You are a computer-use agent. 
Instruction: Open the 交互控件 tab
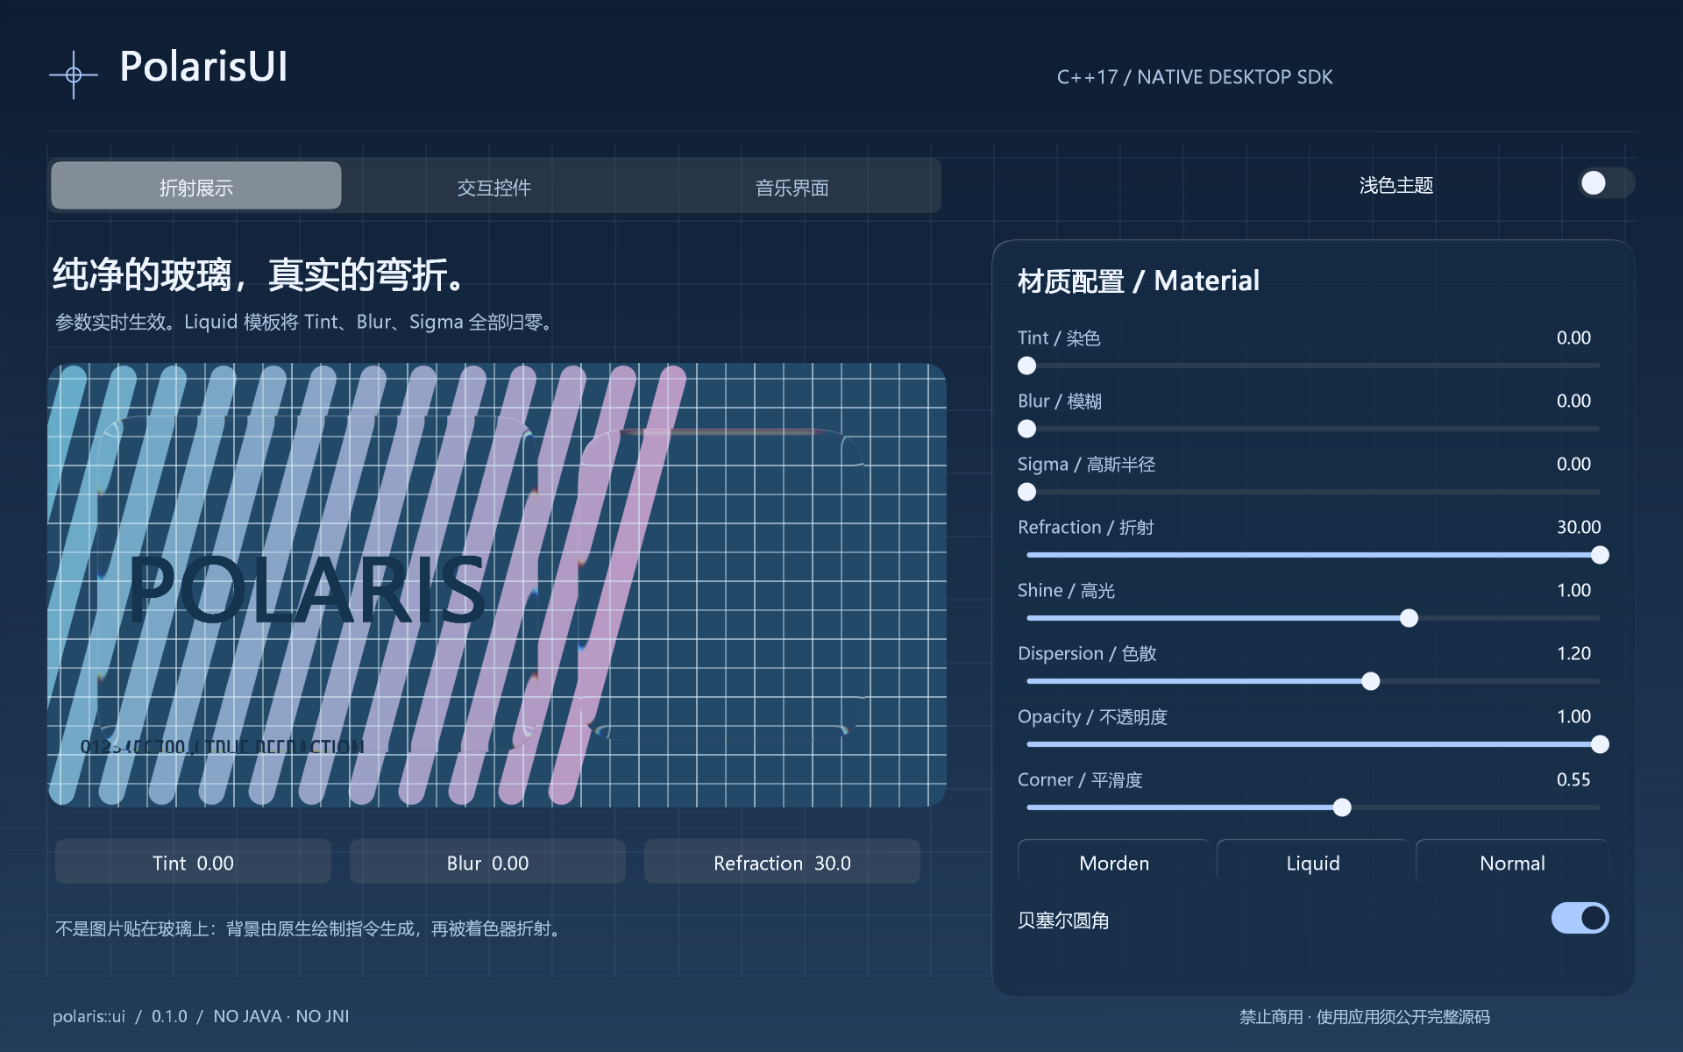(x=494, y=187)
